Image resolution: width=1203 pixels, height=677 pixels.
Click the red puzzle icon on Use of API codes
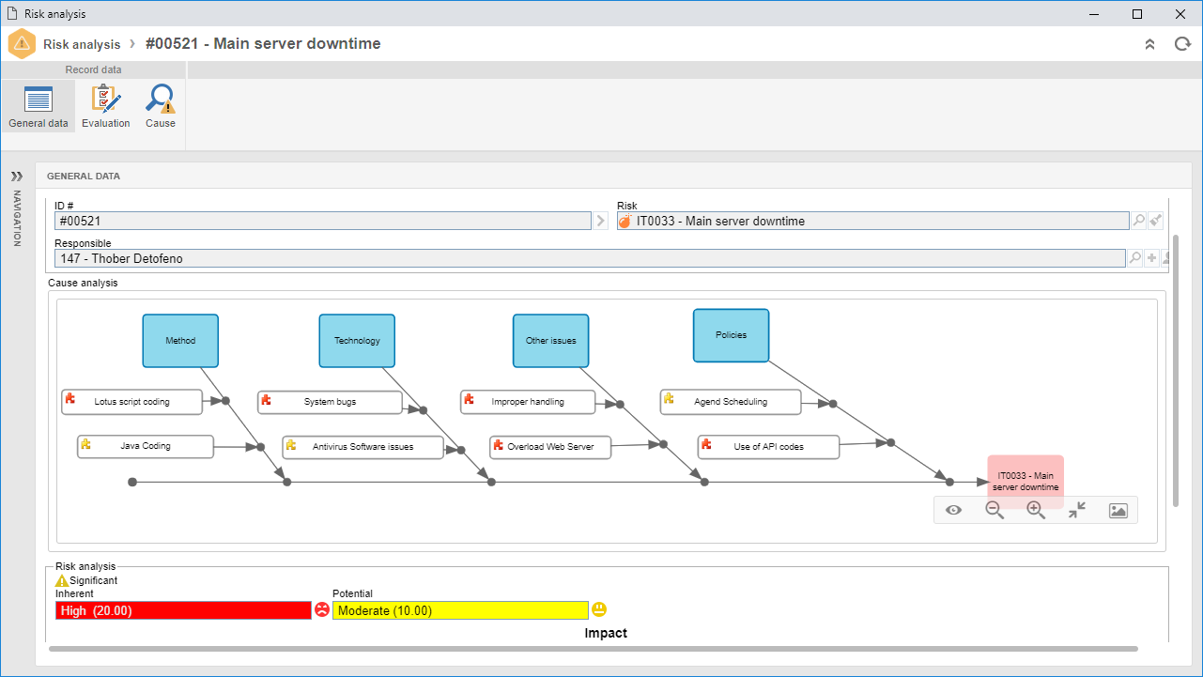[x=706, y=444]
